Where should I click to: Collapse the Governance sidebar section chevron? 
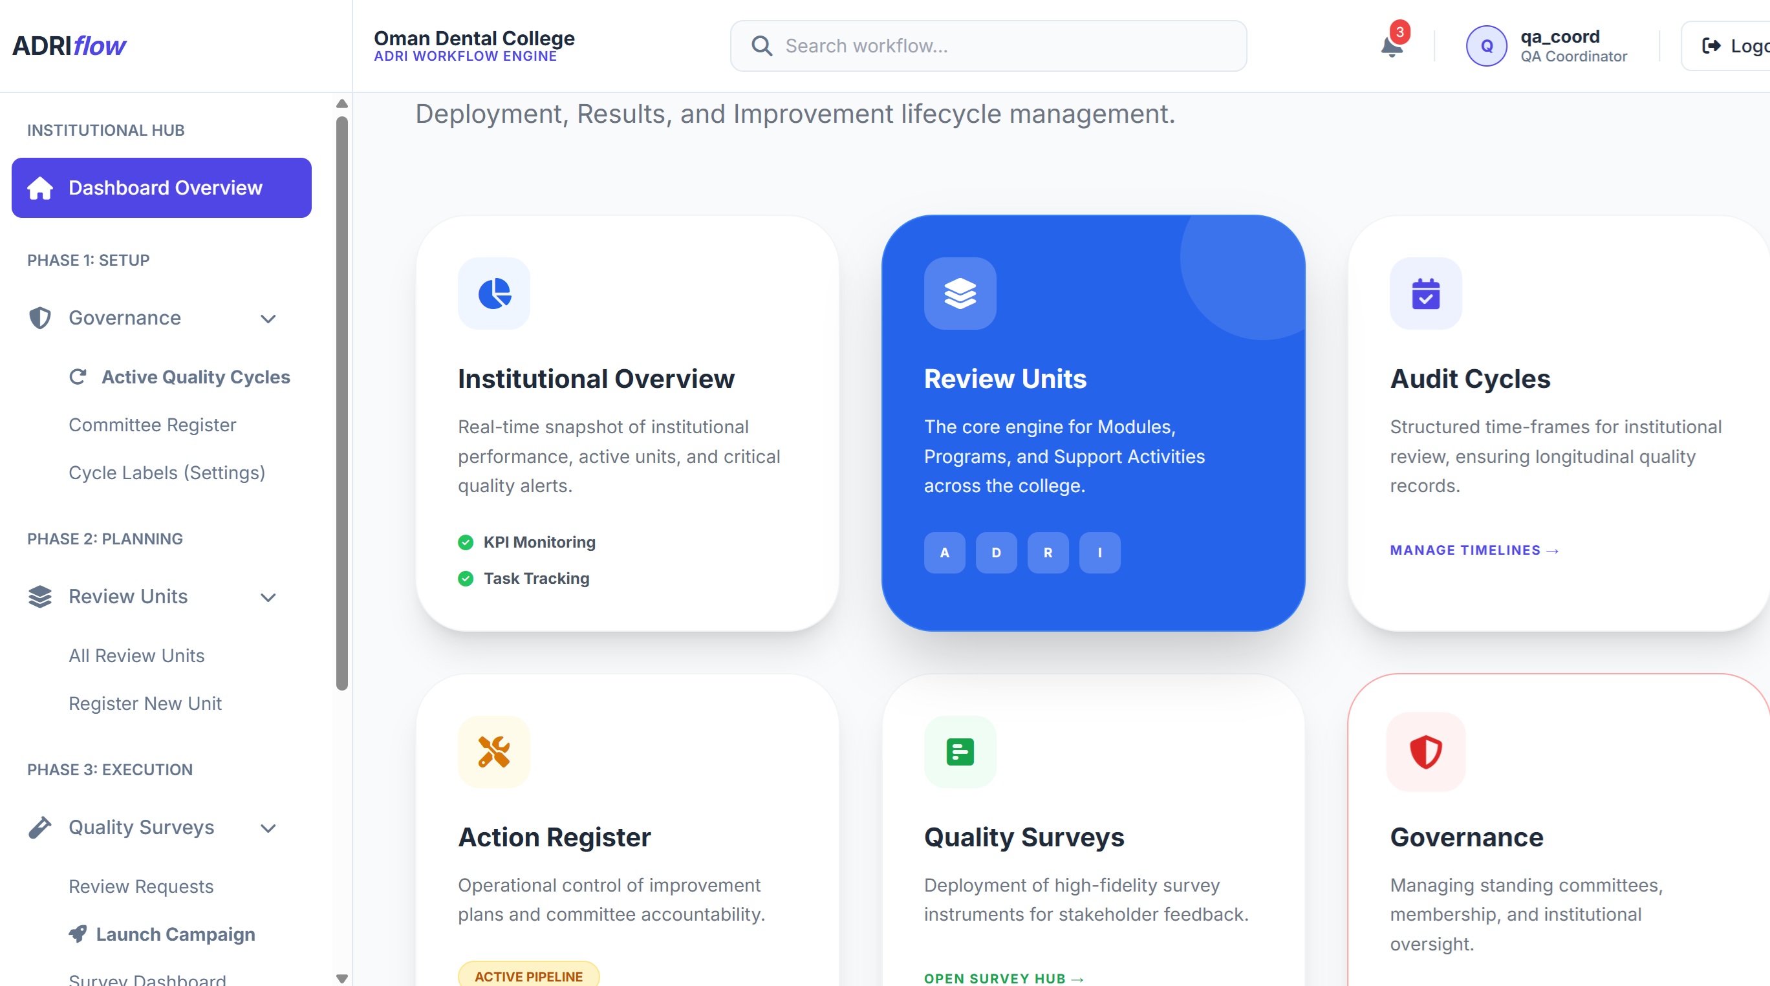268,318
